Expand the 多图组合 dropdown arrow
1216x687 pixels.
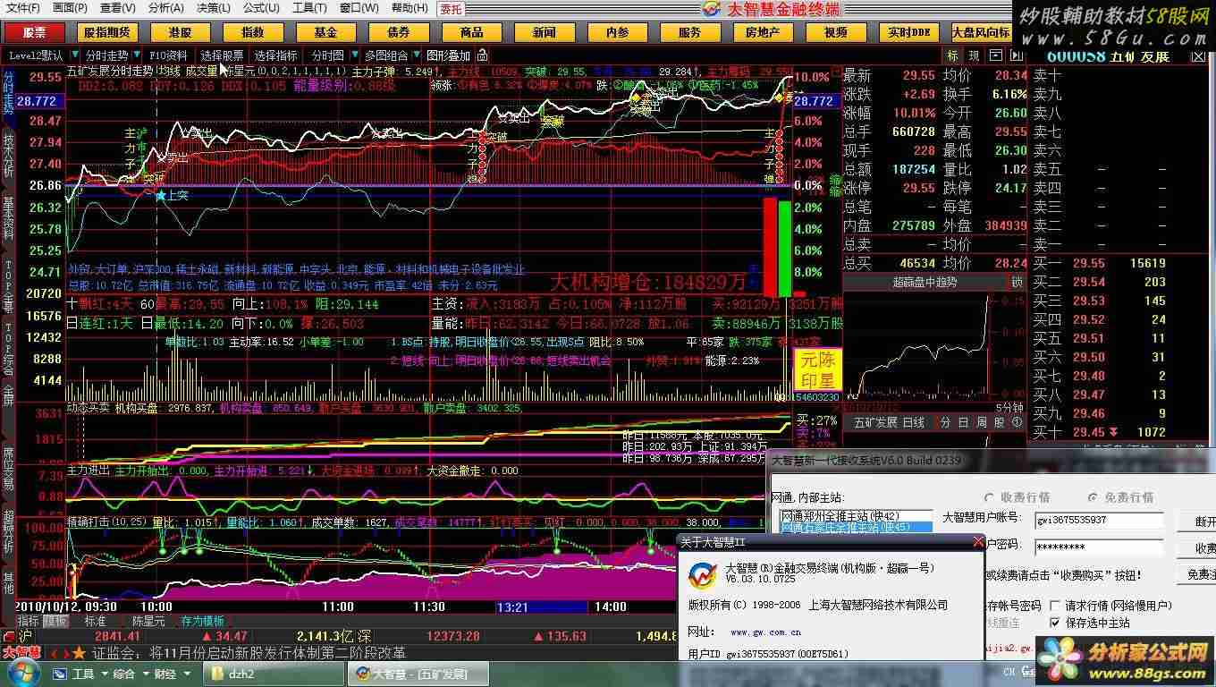(417, 55)
